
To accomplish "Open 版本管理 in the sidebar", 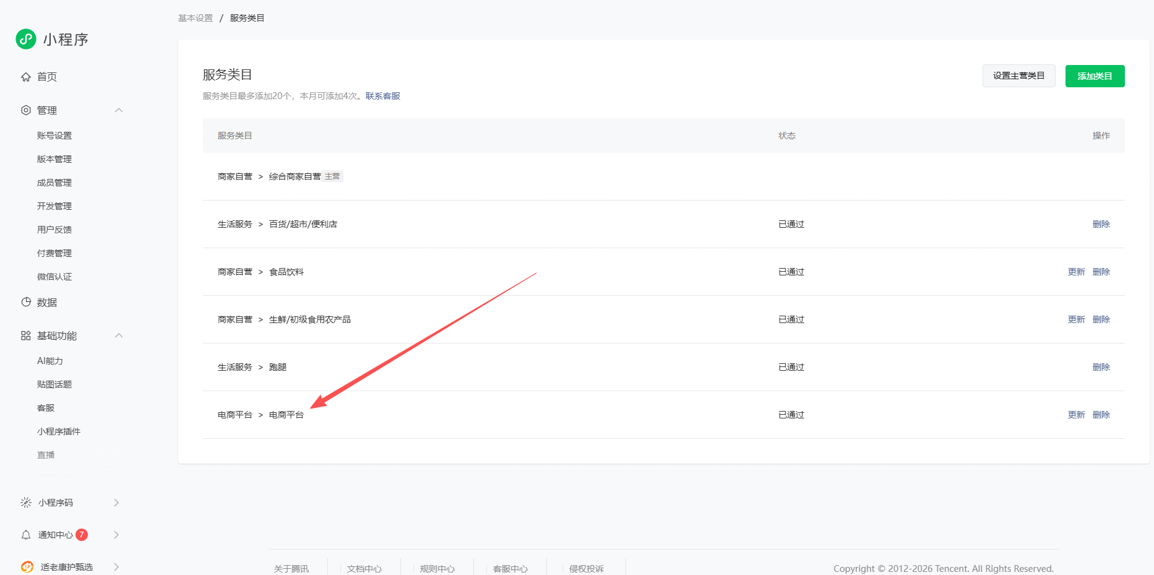I will pyautogui.click(x=54, y=159).
